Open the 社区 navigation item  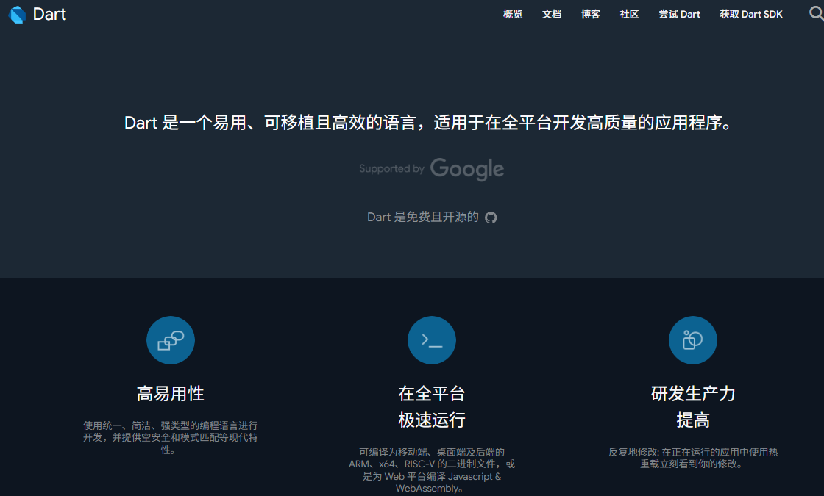[629, 14]
